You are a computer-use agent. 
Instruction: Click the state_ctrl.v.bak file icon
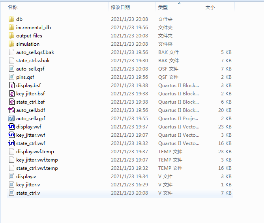pos(11,60)
